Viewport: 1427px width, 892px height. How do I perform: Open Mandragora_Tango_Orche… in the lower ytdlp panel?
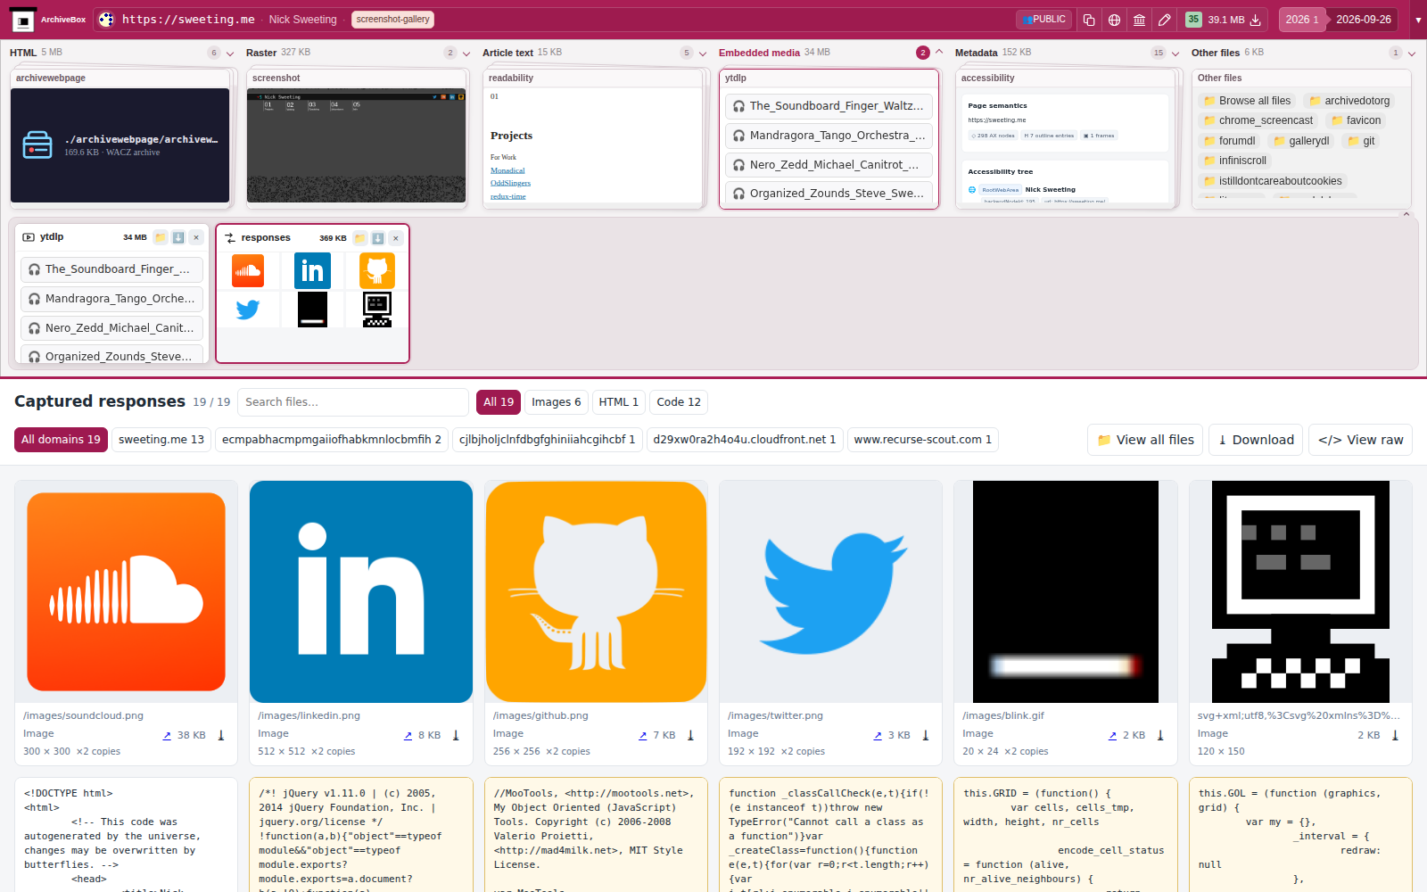(111, 299)
